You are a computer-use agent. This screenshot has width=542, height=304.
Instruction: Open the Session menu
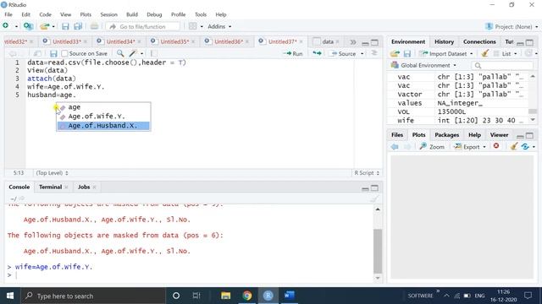(109, 14)
